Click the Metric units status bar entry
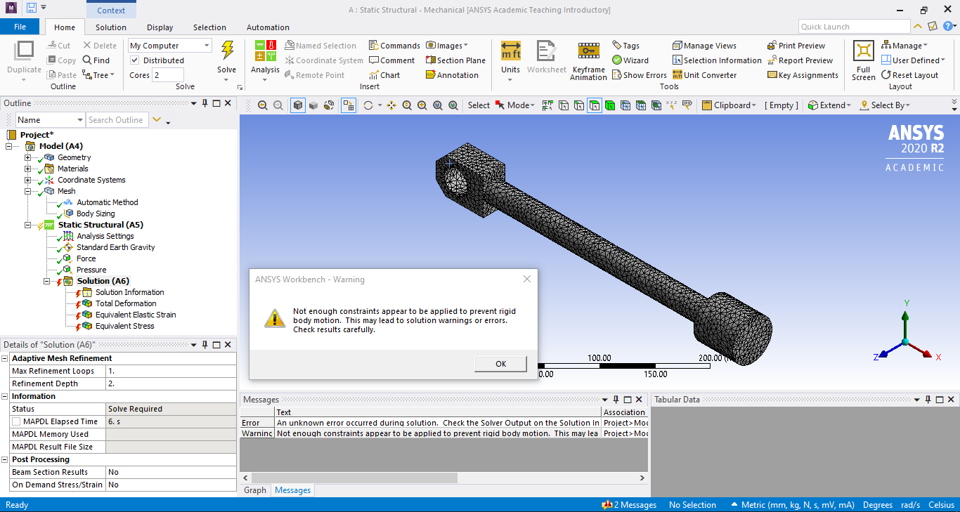960x512 pixels. coord(793,505)
